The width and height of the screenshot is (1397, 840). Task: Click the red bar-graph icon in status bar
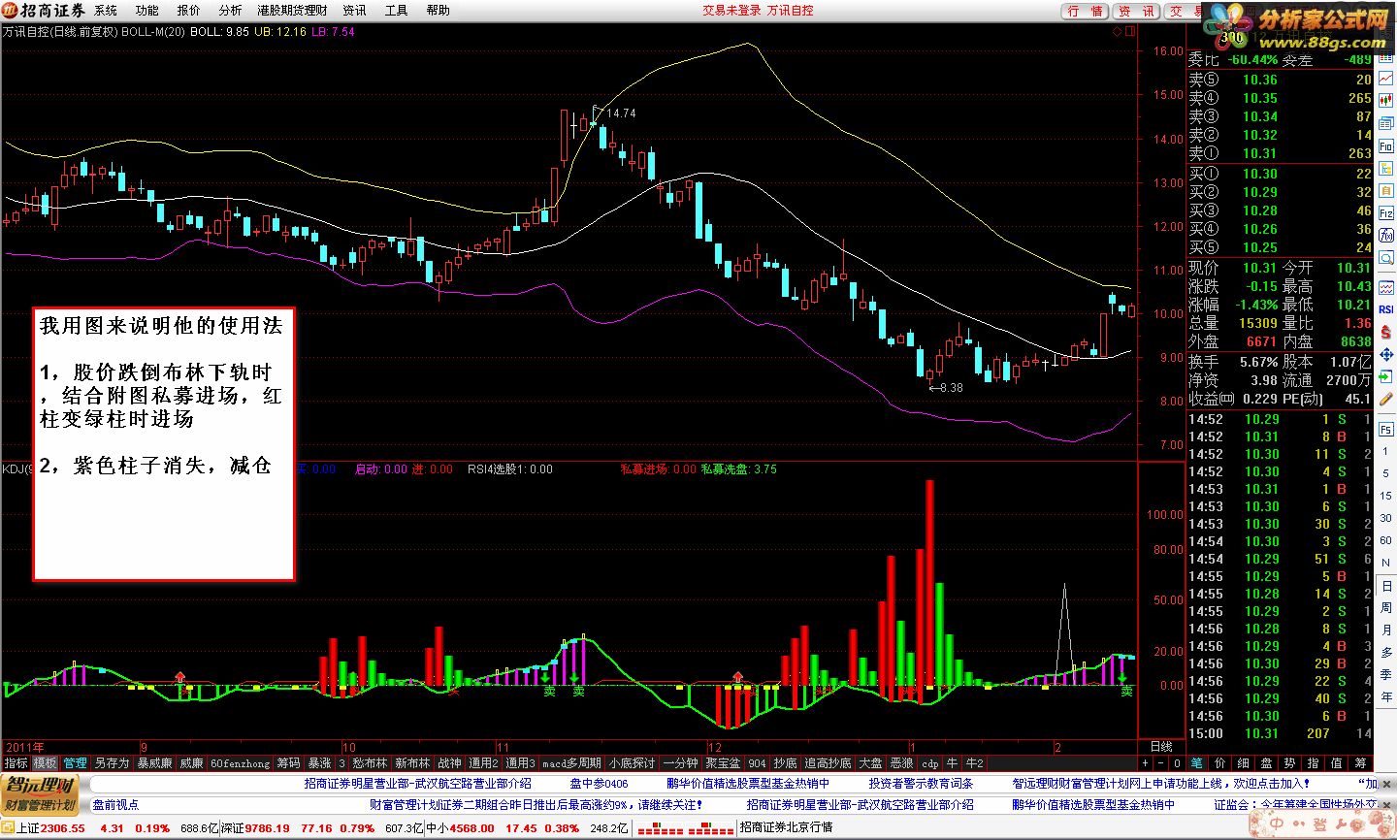(x=685, y=828)
